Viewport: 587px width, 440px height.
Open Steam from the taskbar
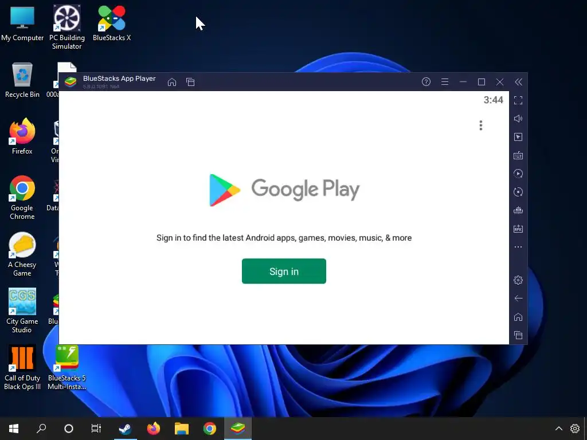coord(125,429)
